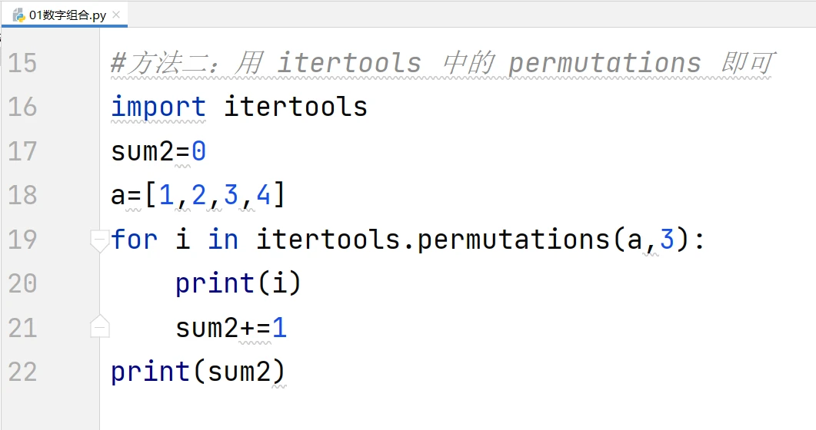The height and width of the screenshot is (430, 816).
Task: Collapse the for loop at line 19
Action: [99, 240]
